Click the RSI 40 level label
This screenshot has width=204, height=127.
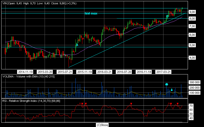coord(191,118)
